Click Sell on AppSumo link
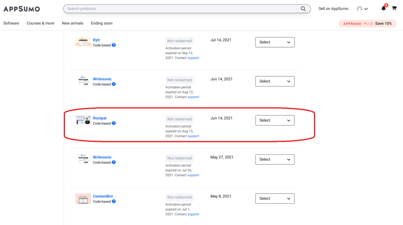Image resolution: width=403 pixels, height=225 pixels. point(333,9)
